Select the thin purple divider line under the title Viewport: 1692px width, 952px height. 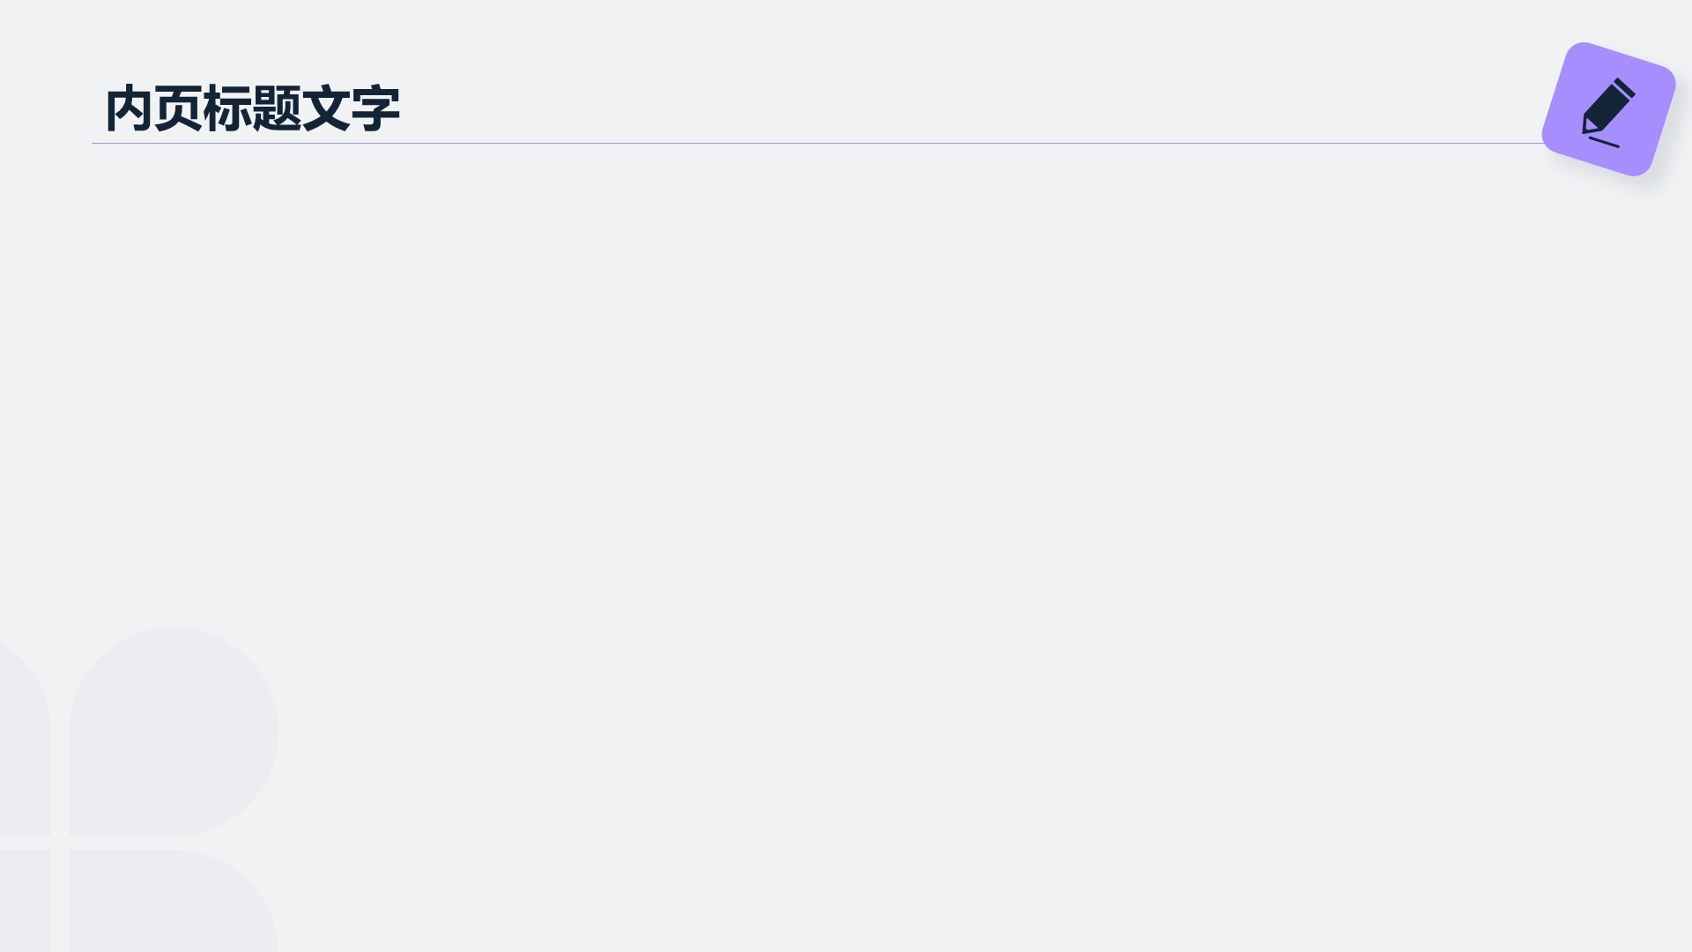[x=793, y=143]
